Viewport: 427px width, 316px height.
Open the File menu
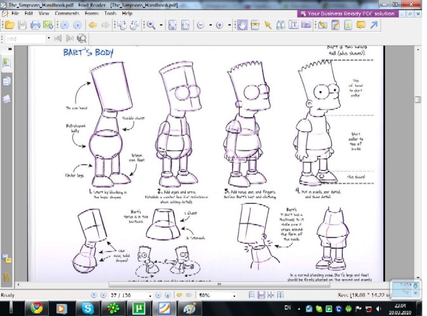(15, 13)
